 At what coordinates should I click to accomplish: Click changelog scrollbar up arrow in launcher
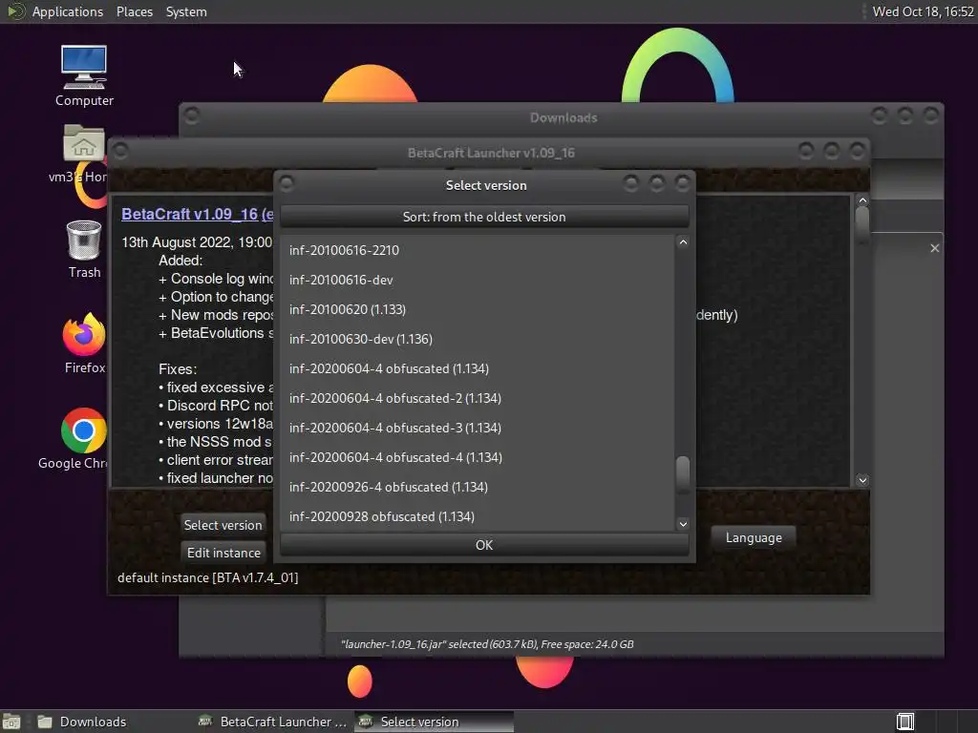[862, 200]
